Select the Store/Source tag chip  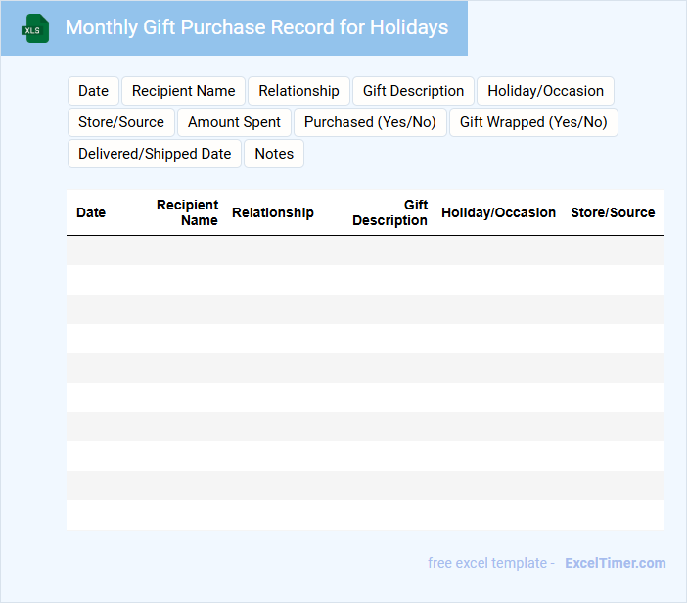(121, 122)
